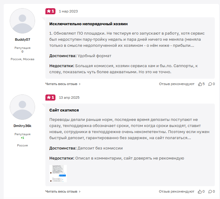
Task: Open Buddy07's profile avatar
Action: pos(22,21)
